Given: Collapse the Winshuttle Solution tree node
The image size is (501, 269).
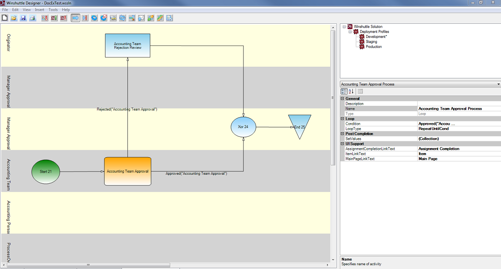Looking at the screenshot, I should tap(344, 27).
